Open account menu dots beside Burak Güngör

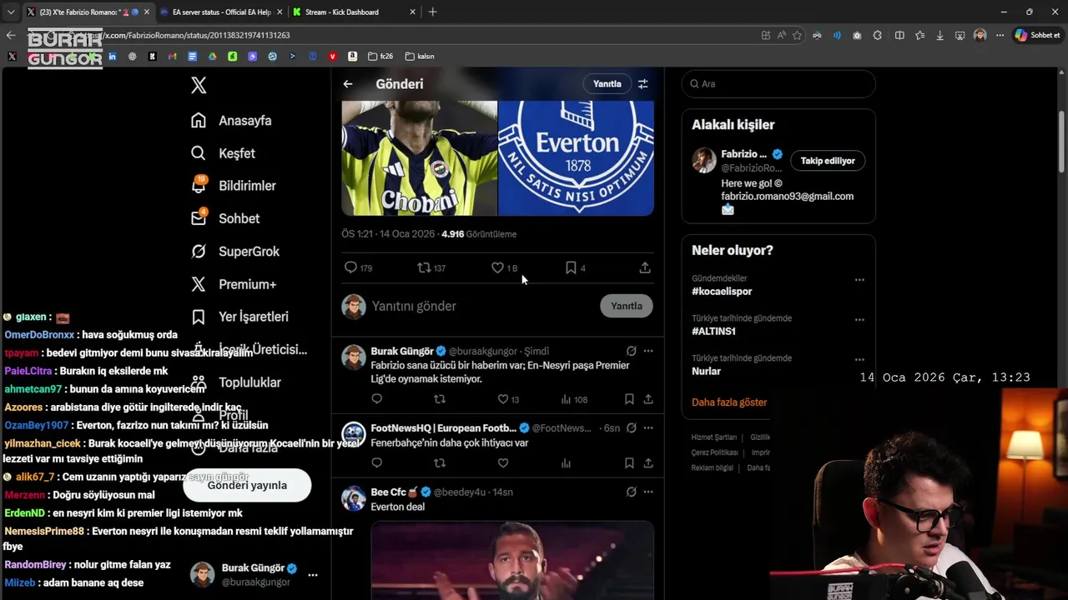[313, 575]
